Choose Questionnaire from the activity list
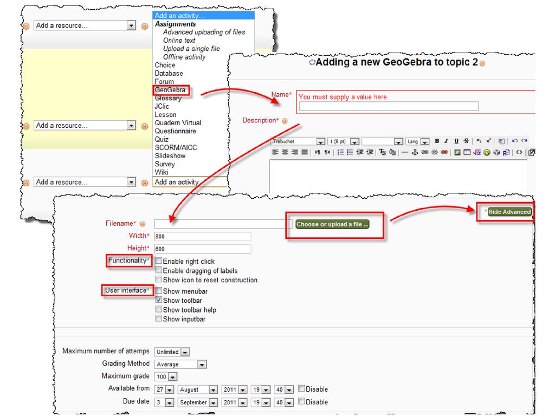The width and height of the screenshot is (555, 416). click(175, 131)
